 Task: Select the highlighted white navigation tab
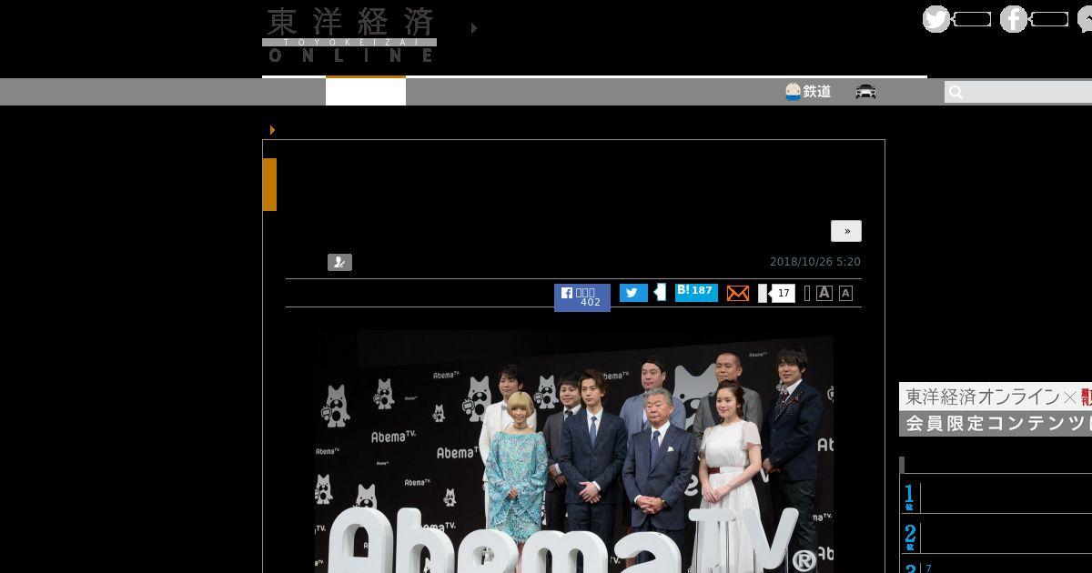366,92
